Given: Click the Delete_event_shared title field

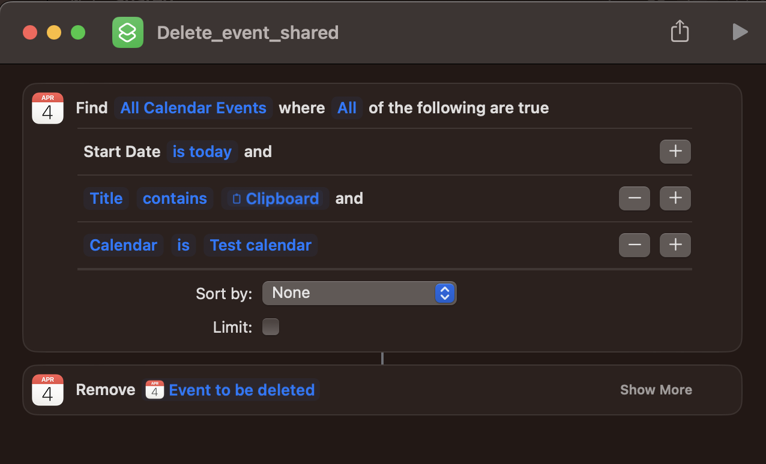Looking at the screenshot, I should pos(248,32).
